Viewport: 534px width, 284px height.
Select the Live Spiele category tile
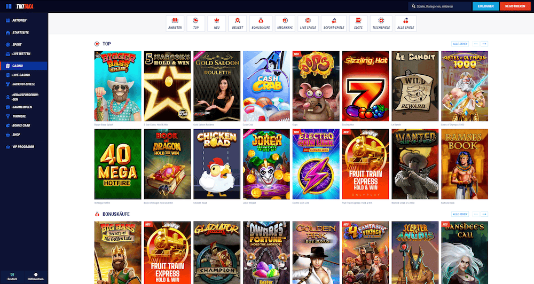point(308,23)
